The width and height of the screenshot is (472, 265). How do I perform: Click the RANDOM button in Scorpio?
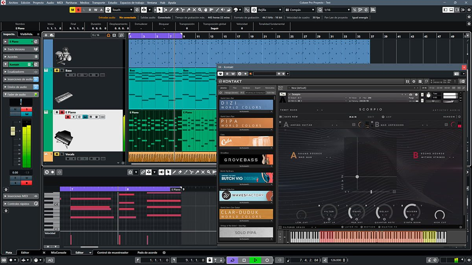(449, 117)
